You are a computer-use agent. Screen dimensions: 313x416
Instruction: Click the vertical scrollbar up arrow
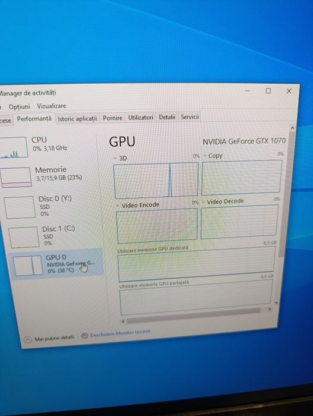tap(292, 128)
